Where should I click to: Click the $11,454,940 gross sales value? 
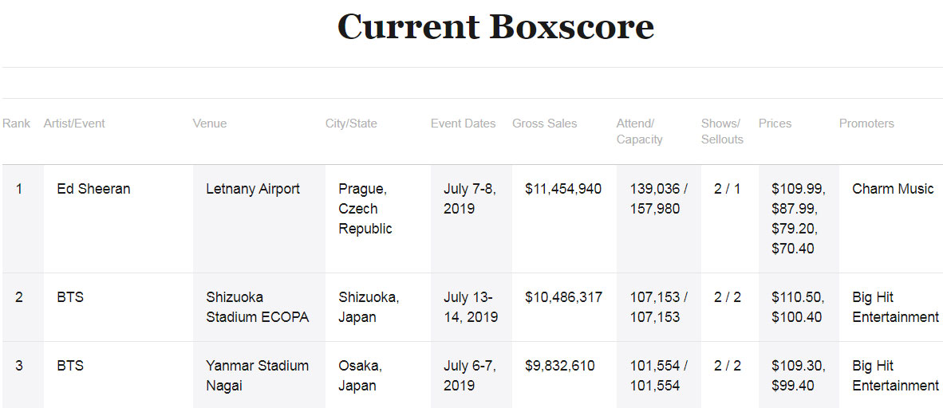[563, 189]
